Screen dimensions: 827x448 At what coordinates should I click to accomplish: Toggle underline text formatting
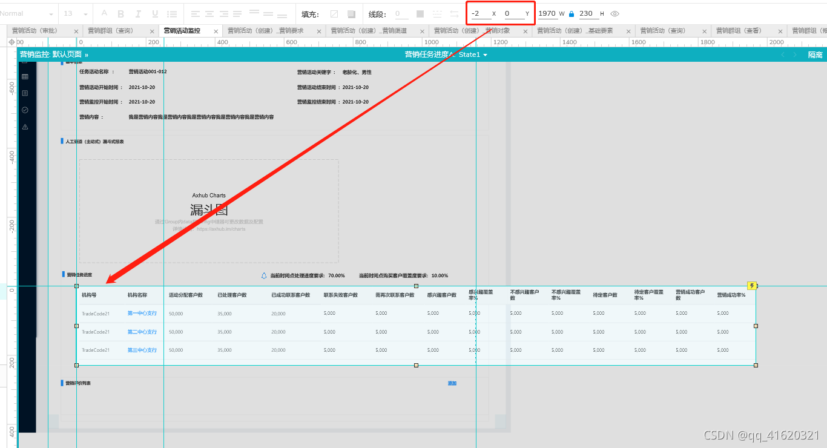pos(156,13)
